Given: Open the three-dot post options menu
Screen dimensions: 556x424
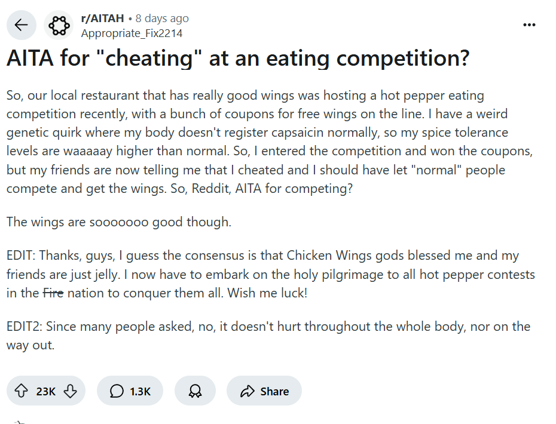Looking at the screenshot, I should [x=529, y=25].
